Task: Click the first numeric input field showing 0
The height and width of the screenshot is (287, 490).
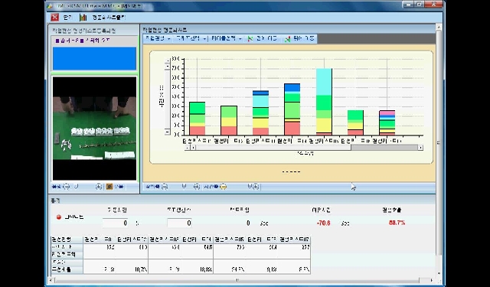Action: pos(116,223)
